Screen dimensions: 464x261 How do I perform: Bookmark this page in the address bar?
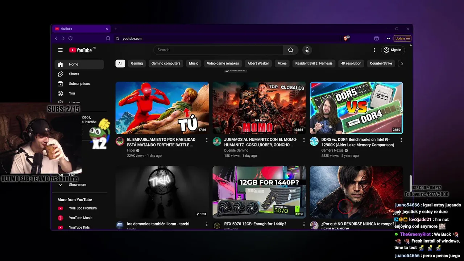coord(108,38)
